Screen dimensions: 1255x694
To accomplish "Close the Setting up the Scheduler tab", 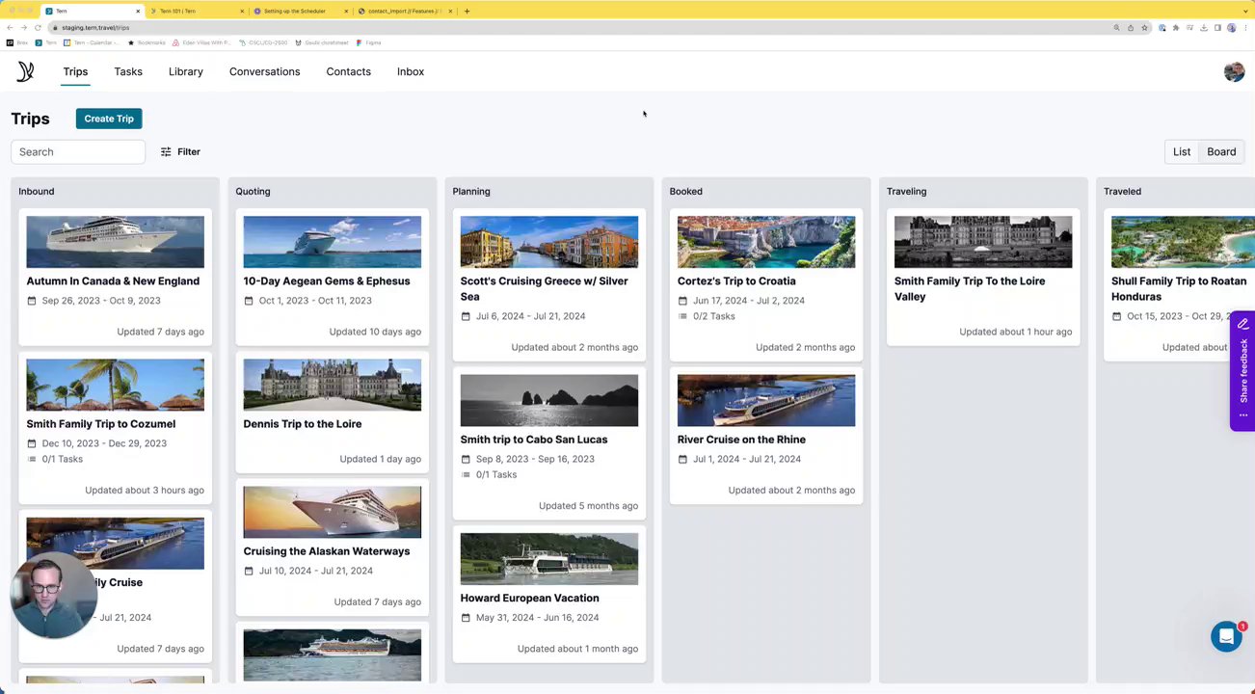I will (346, 12).
